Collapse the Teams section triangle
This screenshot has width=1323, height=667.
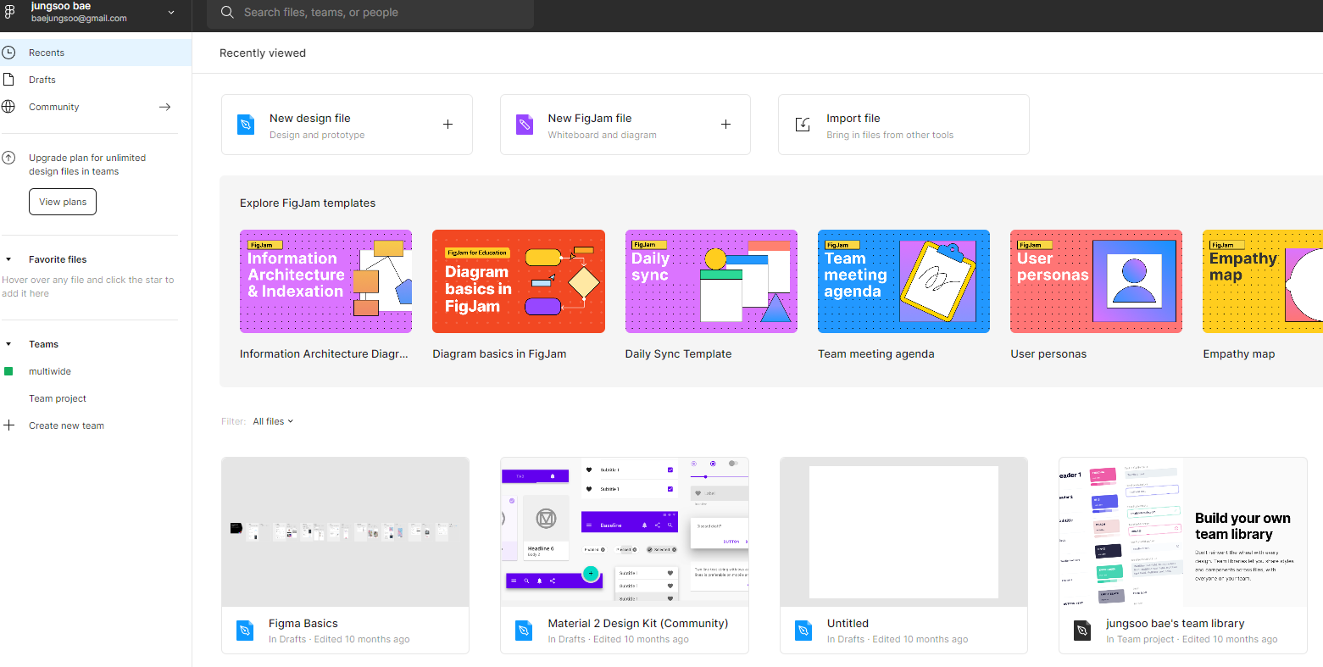[8, 344]
